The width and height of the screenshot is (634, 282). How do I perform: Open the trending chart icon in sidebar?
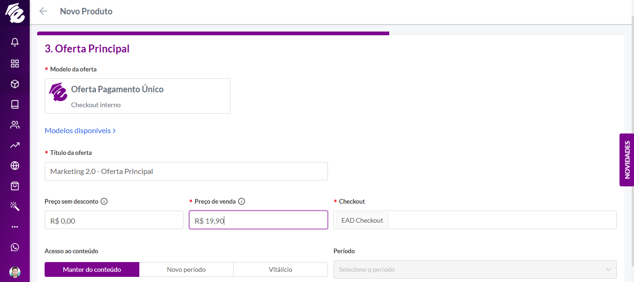[x=15, y=145]
